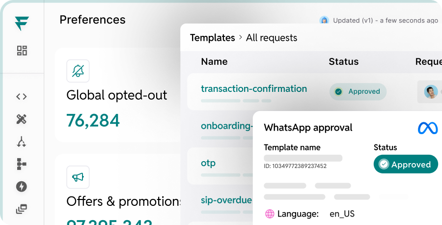Click Approved badge in transaction-confirmation row
The width and height of the screenshot is (442, 225).
(358, 92)
